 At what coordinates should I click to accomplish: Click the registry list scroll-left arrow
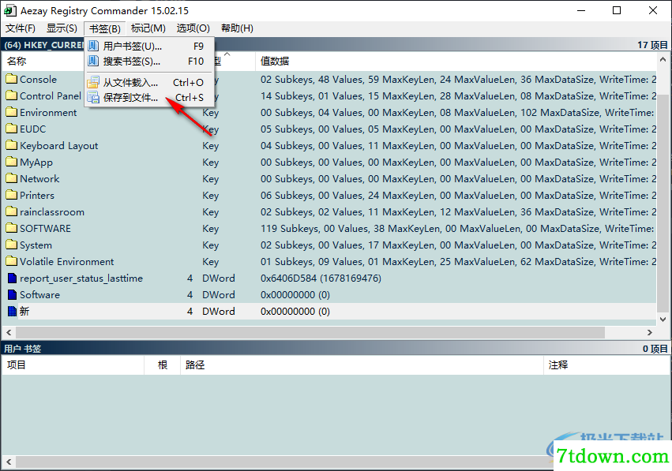point(9,332)
